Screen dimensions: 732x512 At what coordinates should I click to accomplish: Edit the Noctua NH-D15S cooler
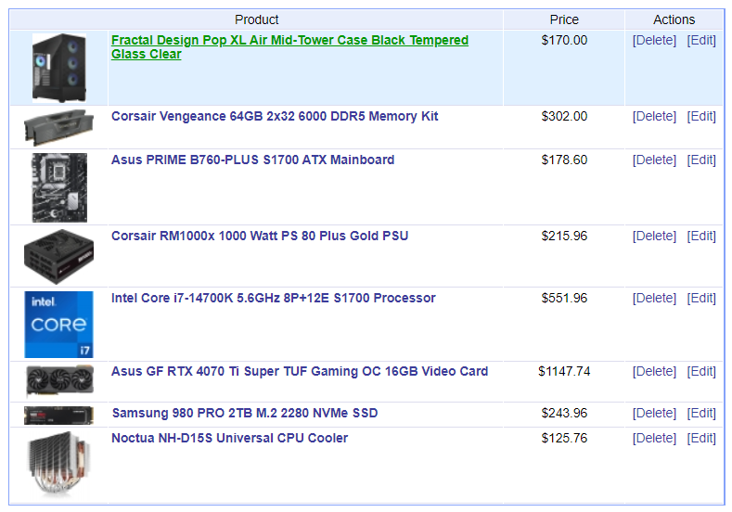coord(701,439)
